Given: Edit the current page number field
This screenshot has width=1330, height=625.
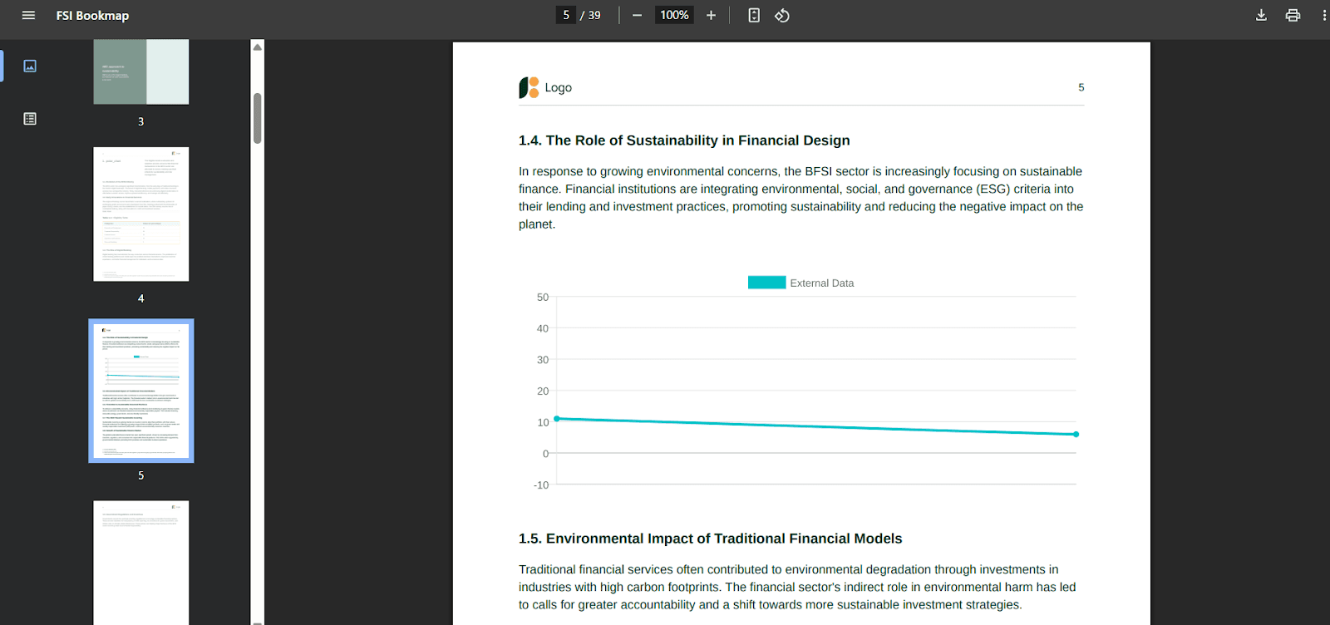Looking at the screenshot, I should click(x=566, y=15).
